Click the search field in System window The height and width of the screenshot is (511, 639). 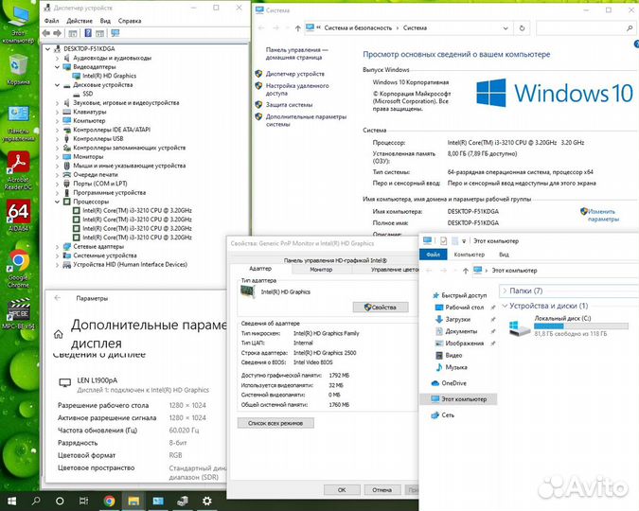pyautogui.click(x=586, y=28)
